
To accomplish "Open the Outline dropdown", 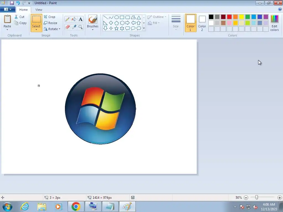I will click(x=157, y=17).
